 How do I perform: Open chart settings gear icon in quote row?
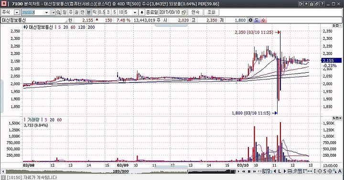point(250,20)
